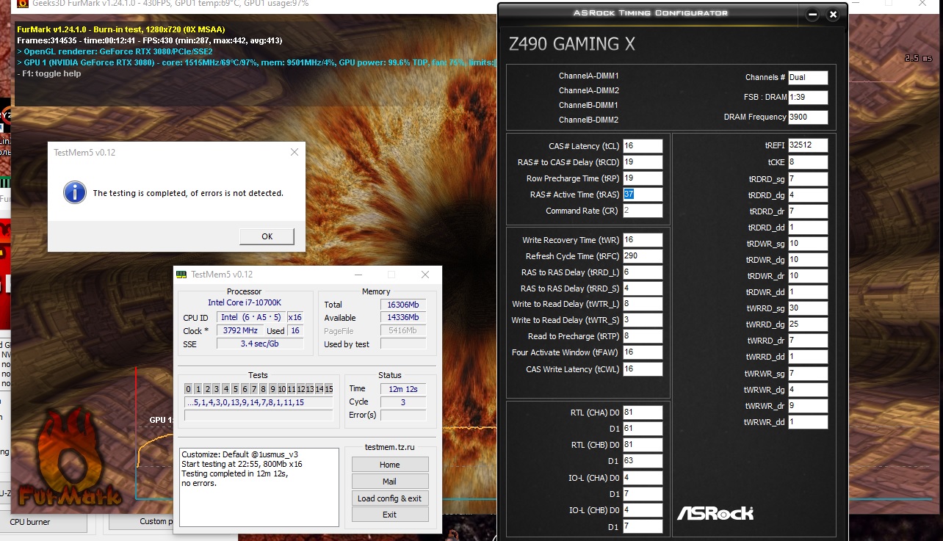This screenshot has height=541, width=943.
Task: Click the Four Activate Window (tFAW) field
Action: tap(643, 352)
